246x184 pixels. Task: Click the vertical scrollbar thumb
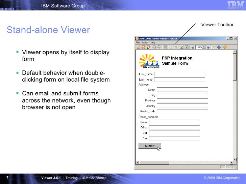(x=235, y=67)
